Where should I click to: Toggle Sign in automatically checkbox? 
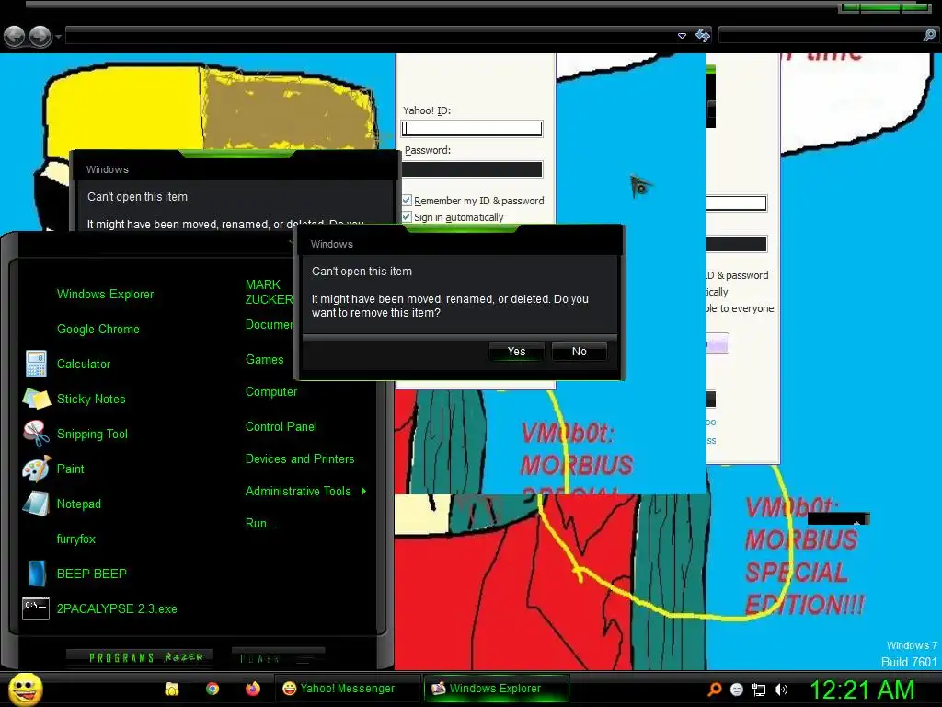pos(407,216)
